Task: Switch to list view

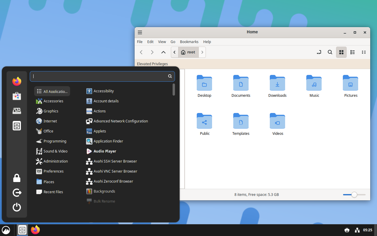Action: tap(353, 52)
